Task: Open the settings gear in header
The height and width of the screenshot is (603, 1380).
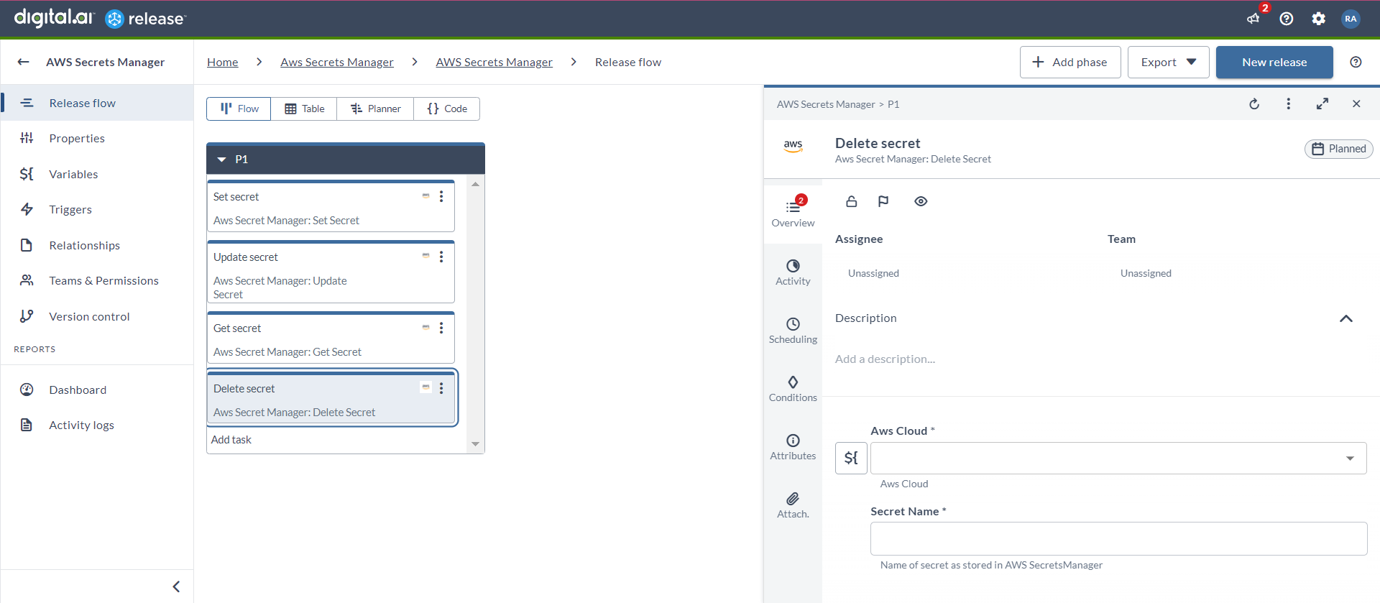Action: (1318, 19)
